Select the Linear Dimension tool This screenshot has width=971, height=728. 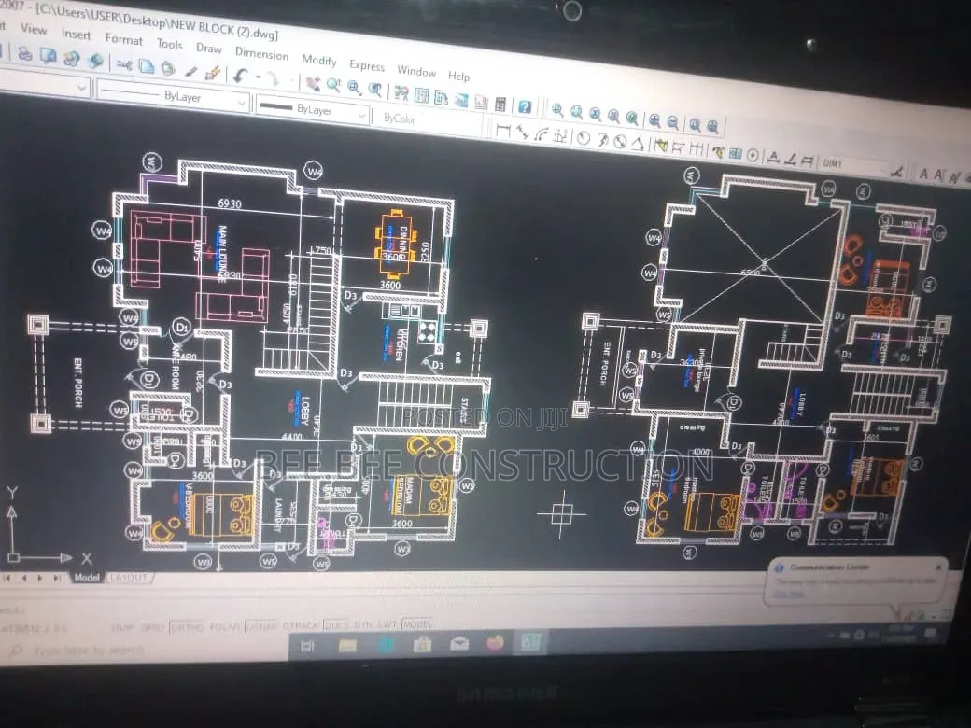tap(503, 130)
